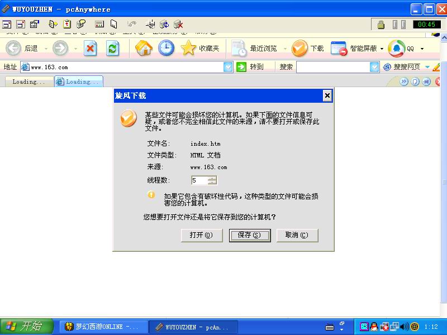Screen dimensions: 447x335
Task: Increase the thread count spinner up arrow
Action: coord(212,178)
